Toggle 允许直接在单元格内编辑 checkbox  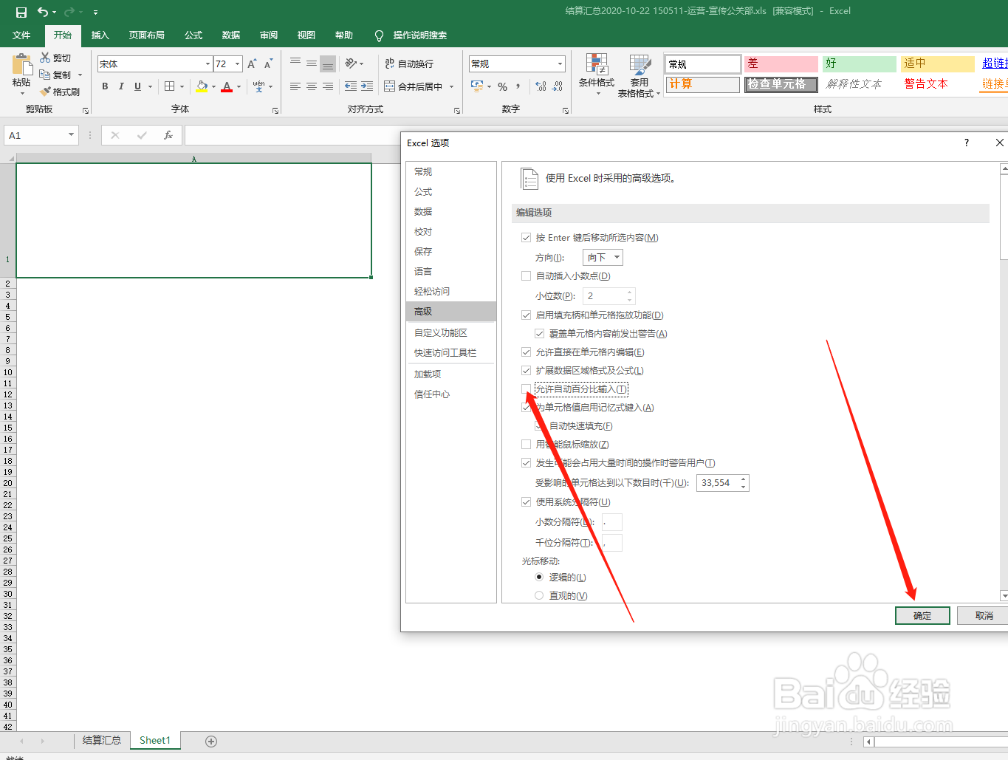pos(527,352)
